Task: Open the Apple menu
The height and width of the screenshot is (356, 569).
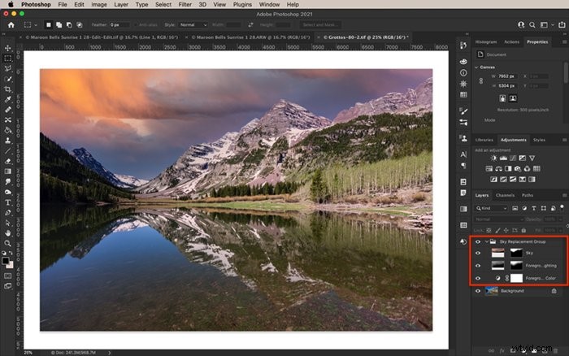Action: [11, 4]
